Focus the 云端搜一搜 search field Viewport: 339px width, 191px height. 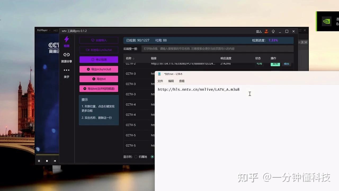coord(217,49)
